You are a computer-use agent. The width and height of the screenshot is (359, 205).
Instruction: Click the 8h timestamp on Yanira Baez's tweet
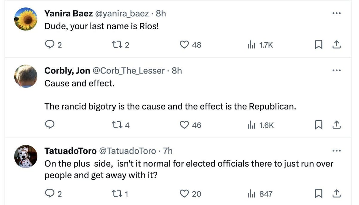click(x=162, y=13)
